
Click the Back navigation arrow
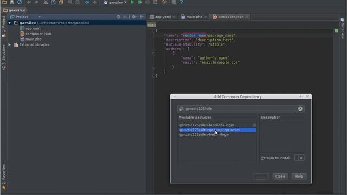click(x=87, y=2)
